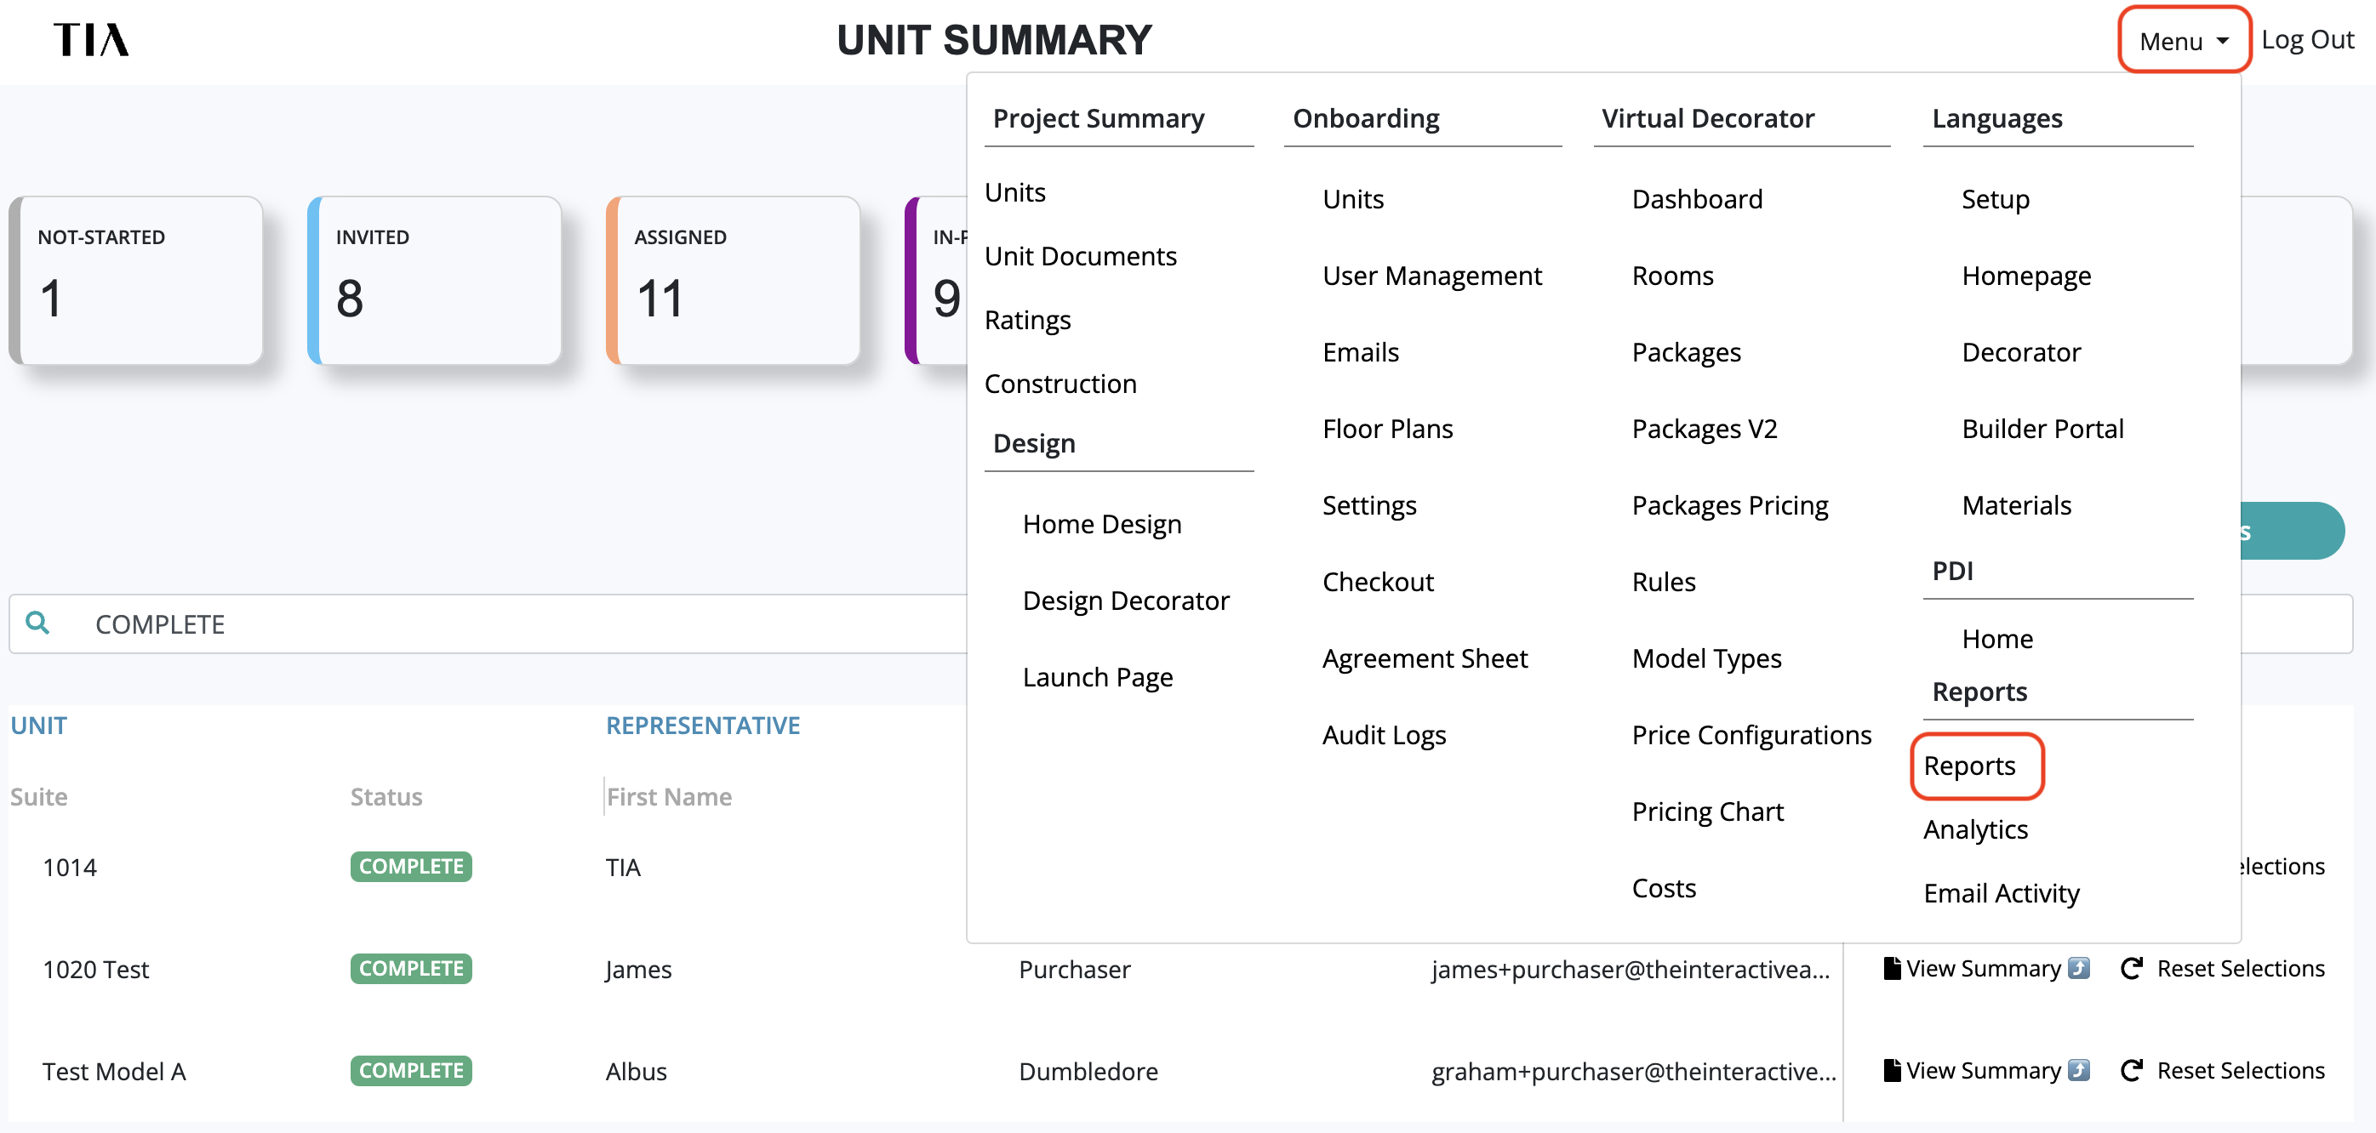
Task: Open Virtual Decorator Dashboard
Action: 1696,198
